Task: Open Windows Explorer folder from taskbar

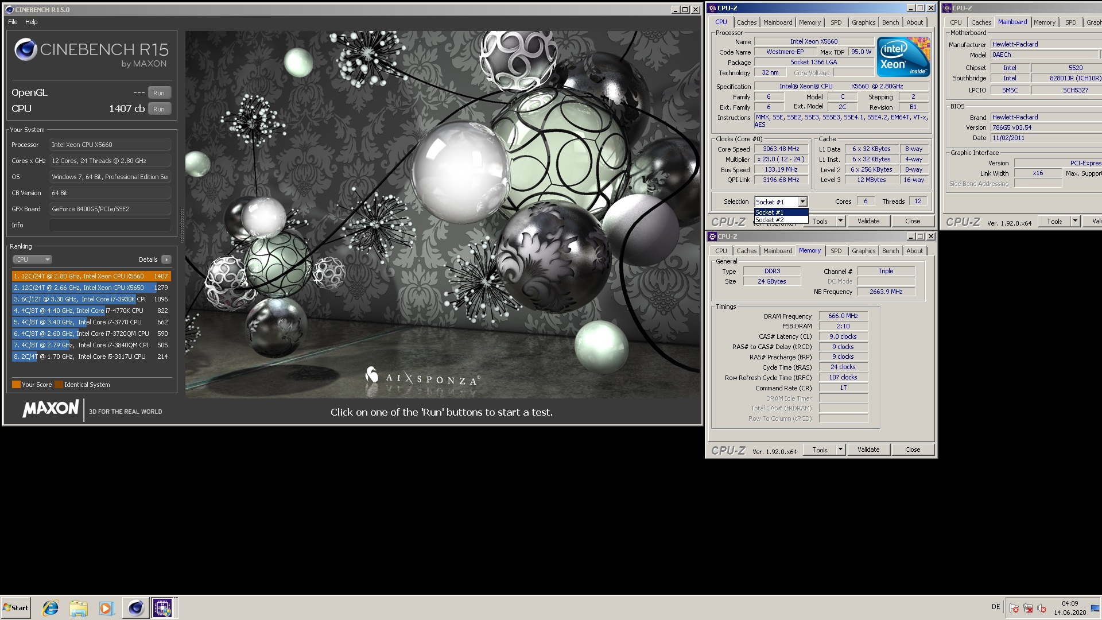Action: tap(79, 607)
